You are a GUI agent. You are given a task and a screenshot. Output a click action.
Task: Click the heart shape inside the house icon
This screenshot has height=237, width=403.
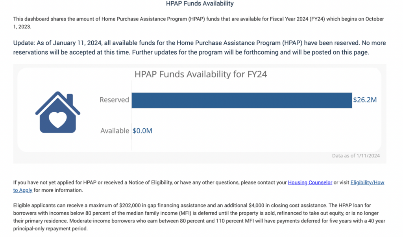coord(57,120)
